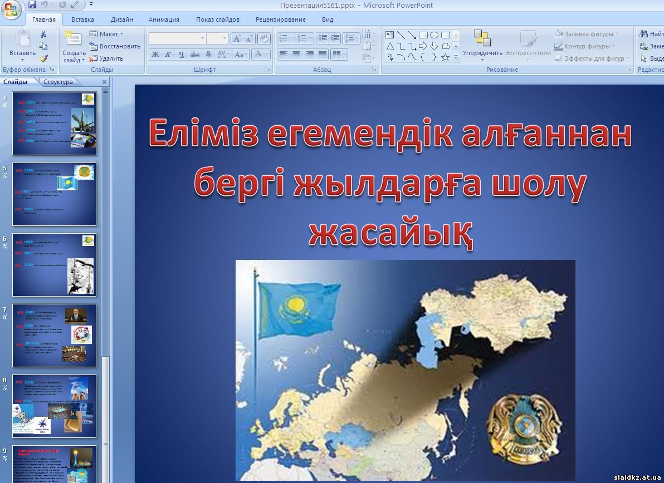Increase list indent level
This screenshot has width=664, height=483.
coord(335,38)
